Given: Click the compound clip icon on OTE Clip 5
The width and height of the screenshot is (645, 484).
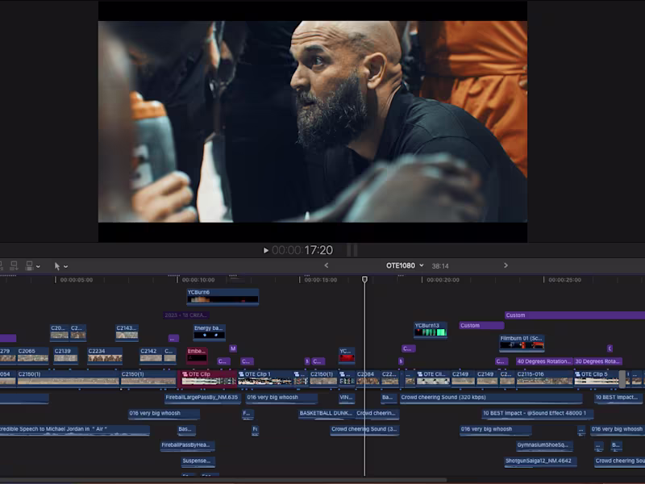Looking at the screenshot, I should click(577, 374).
